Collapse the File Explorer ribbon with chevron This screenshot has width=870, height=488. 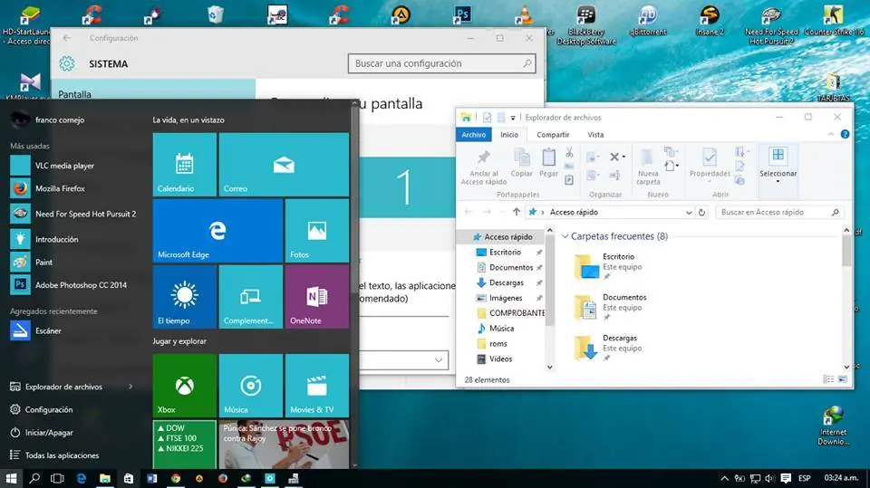831,134
